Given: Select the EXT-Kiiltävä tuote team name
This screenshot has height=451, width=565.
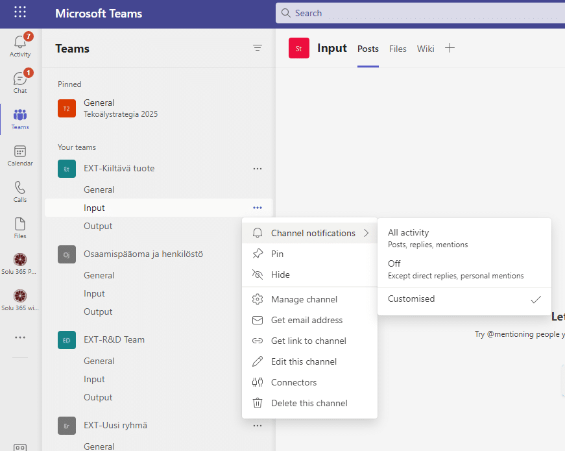Looking at the screenshot, I should click(x=119, y=168).
